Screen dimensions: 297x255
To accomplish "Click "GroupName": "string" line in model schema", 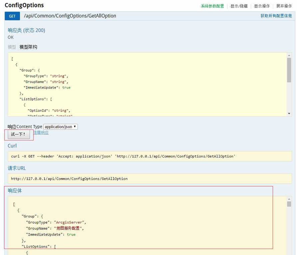I will tap(46, 82).
